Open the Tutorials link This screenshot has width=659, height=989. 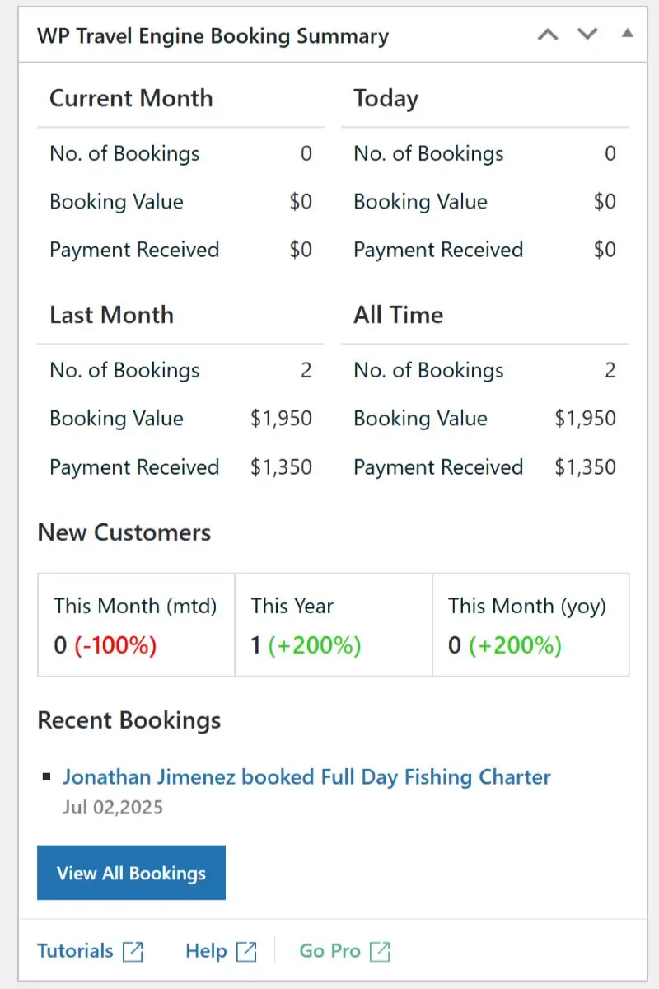click(x=75, y=951)
